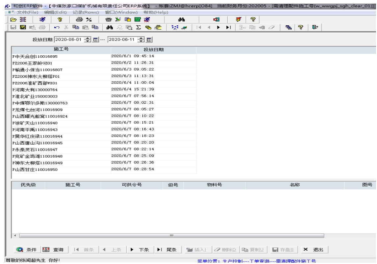Select row PZ2006王家岭GZ01
This screenshot has width=377, height=264.
[x=104, y=63]
